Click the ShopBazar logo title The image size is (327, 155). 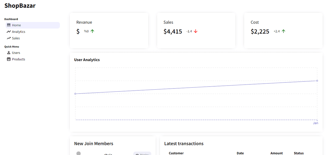coord(20,5)
